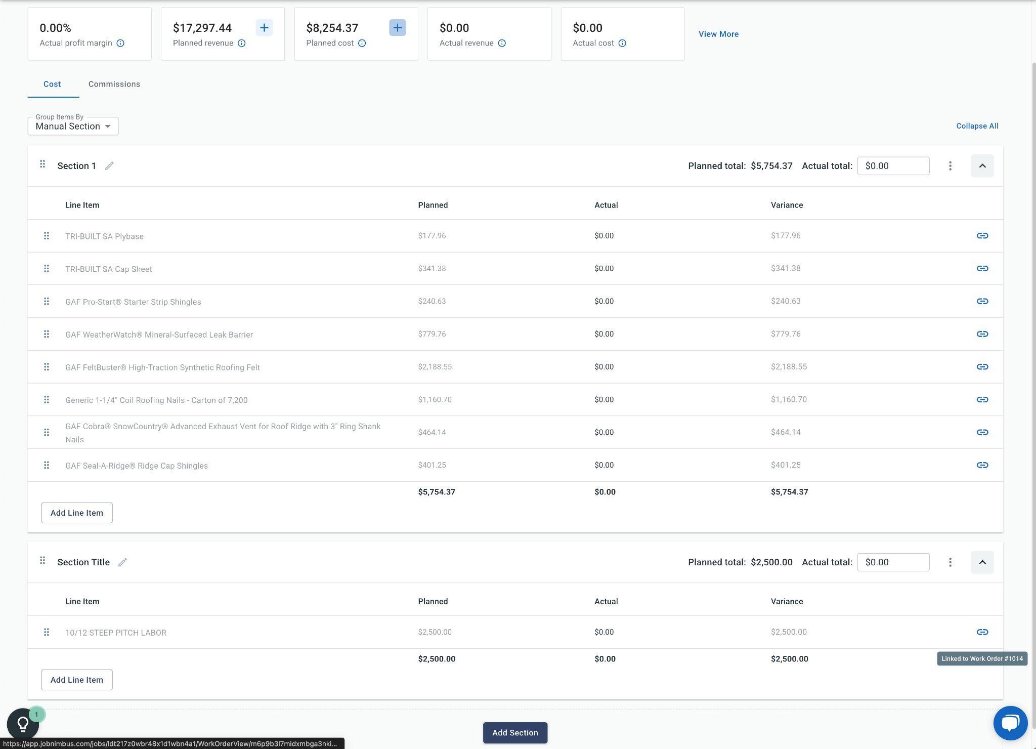Open three-dot menu for Section Title
1036x749 pixels.
950,562
